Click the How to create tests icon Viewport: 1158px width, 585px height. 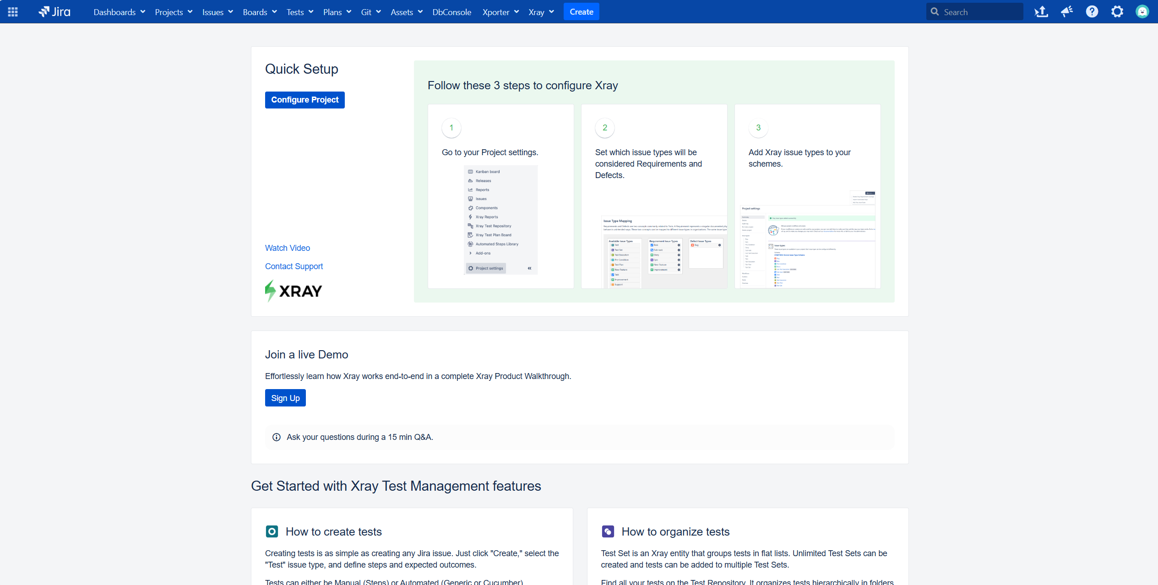(x=272, y=531)
